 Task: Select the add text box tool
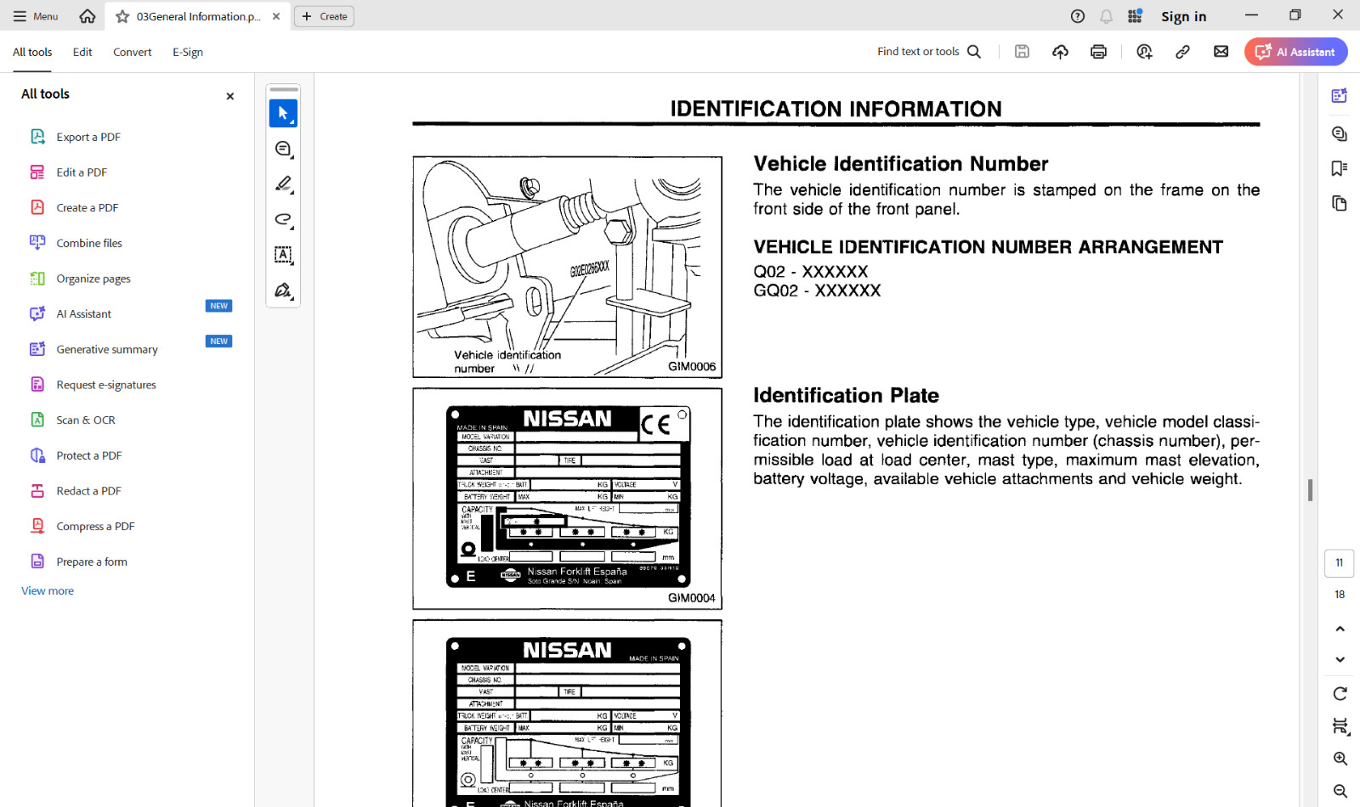click(x=283, y=254)
